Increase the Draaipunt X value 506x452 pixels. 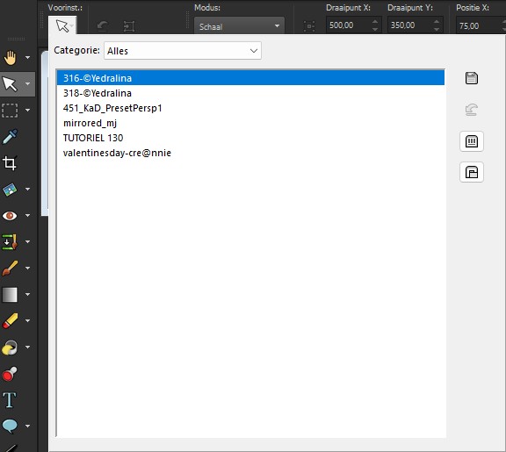[375, 22]
